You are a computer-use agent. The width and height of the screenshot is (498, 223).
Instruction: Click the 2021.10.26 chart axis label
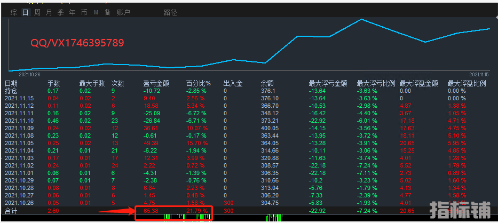(29, 74)
